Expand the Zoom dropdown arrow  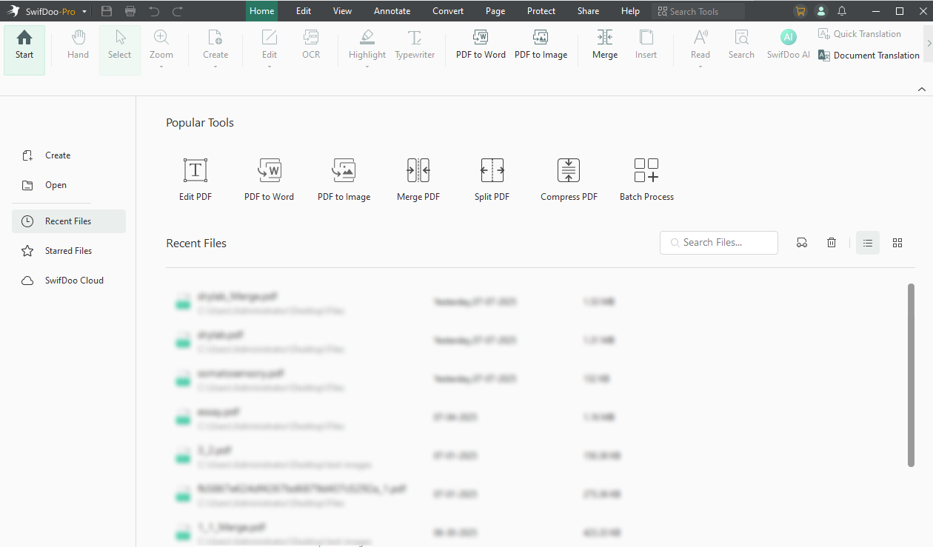coord(161,67)
